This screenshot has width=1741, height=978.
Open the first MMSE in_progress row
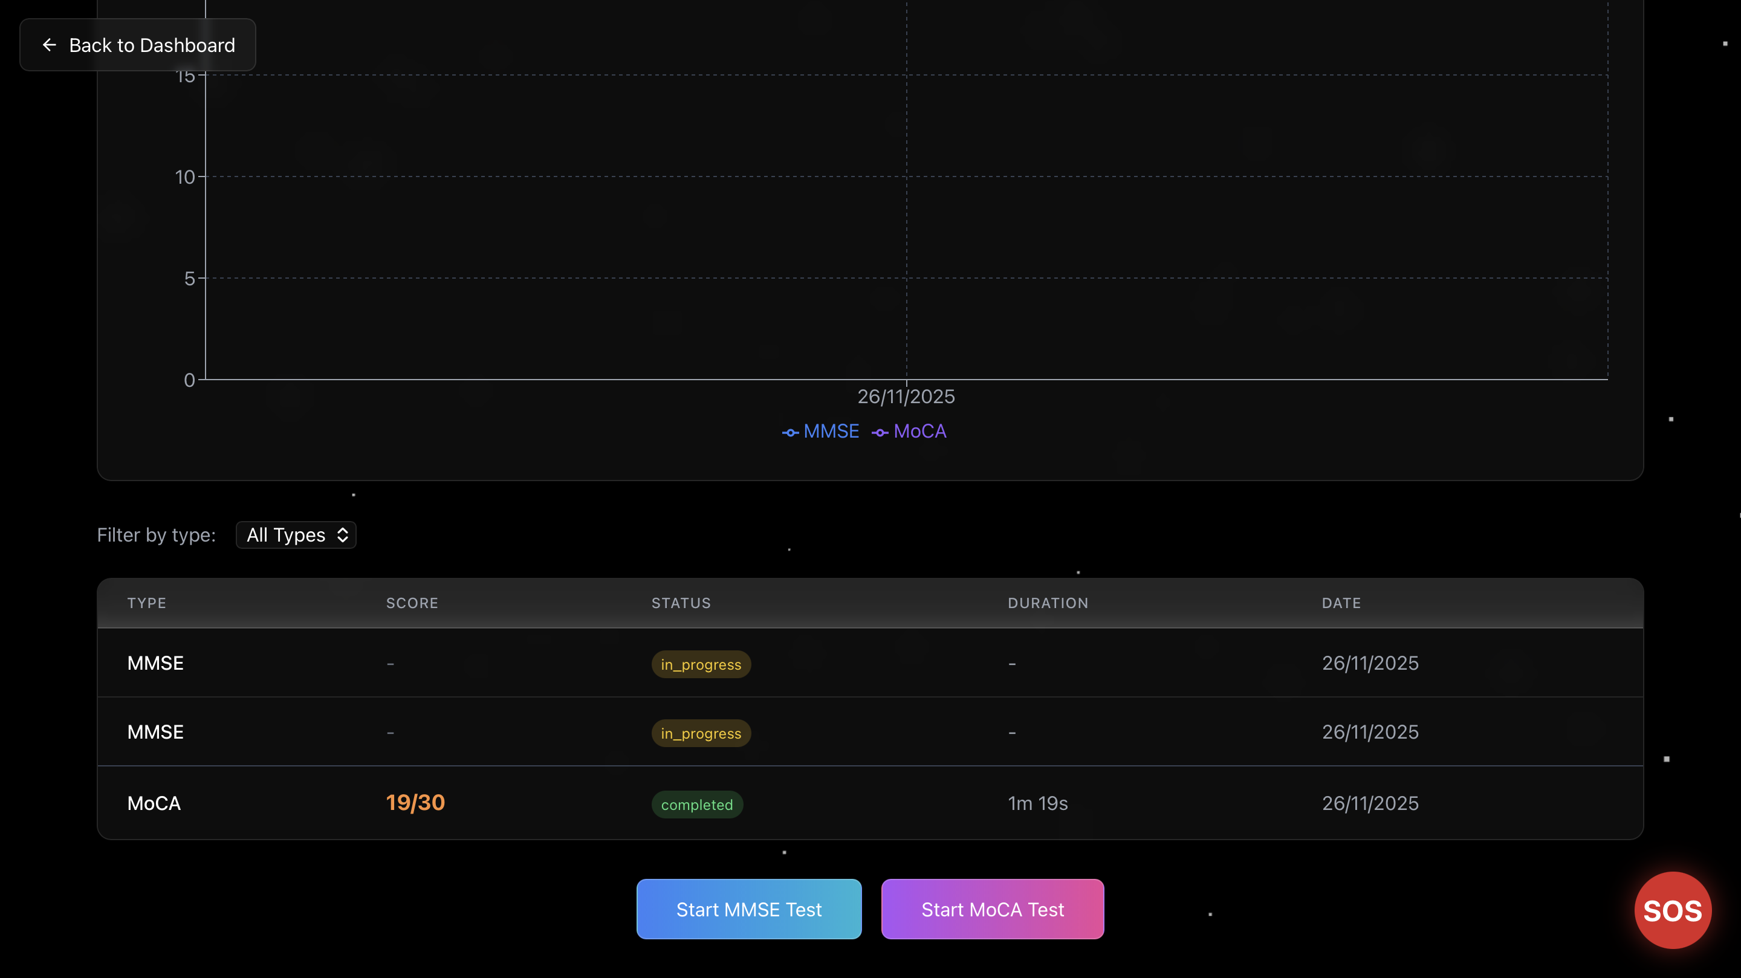(155, 663)
